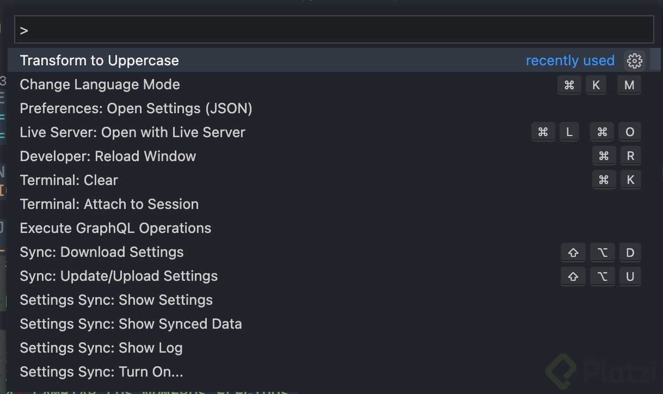Select Developer: Reload Window
Screen dimensions: 663x394
330,156
